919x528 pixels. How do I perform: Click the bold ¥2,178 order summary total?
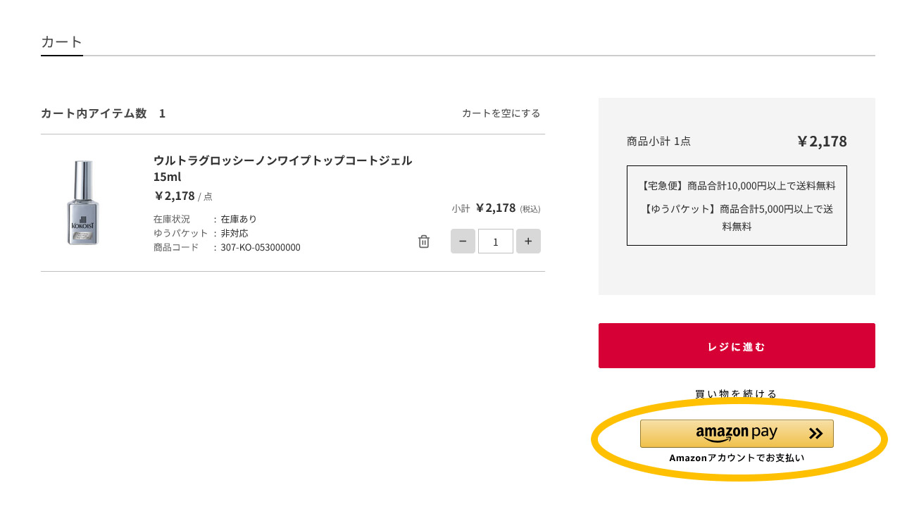pos(822,141)
